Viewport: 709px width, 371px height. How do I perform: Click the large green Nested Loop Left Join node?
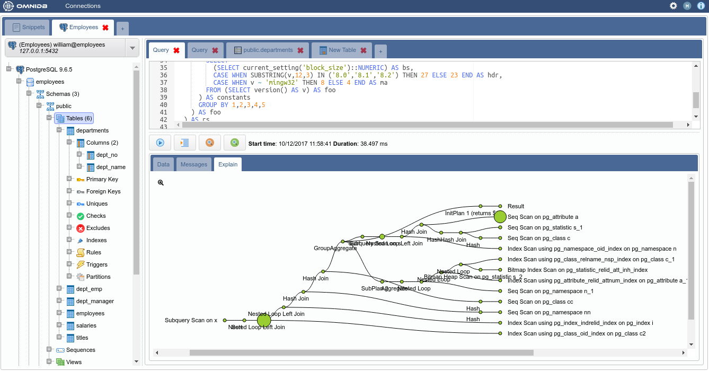tap(264, 320)
